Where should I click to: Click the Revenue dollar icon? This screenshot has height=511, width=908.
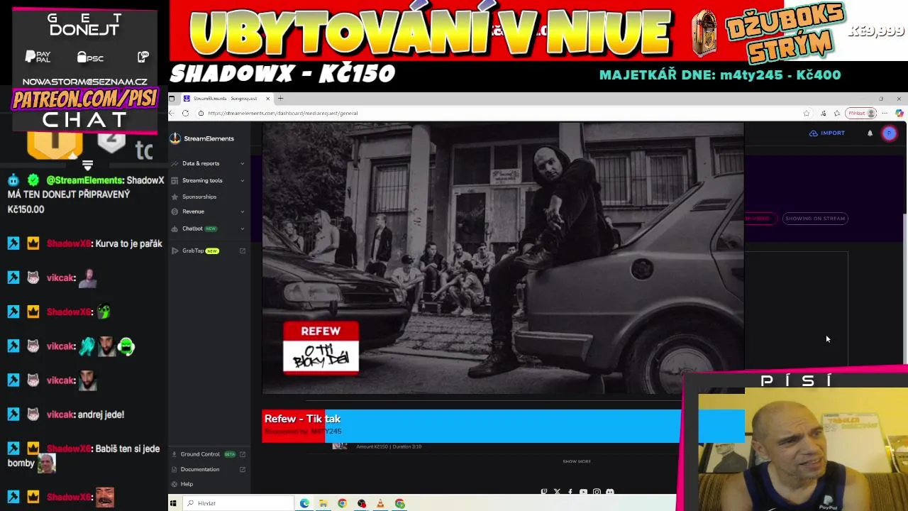(x=175, y=211)
